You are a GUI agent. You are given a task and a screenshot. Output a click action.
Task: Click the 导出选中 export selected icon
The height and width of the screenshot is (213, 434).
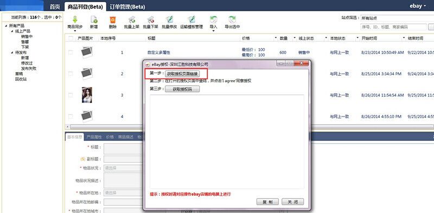tap(232, 20)
